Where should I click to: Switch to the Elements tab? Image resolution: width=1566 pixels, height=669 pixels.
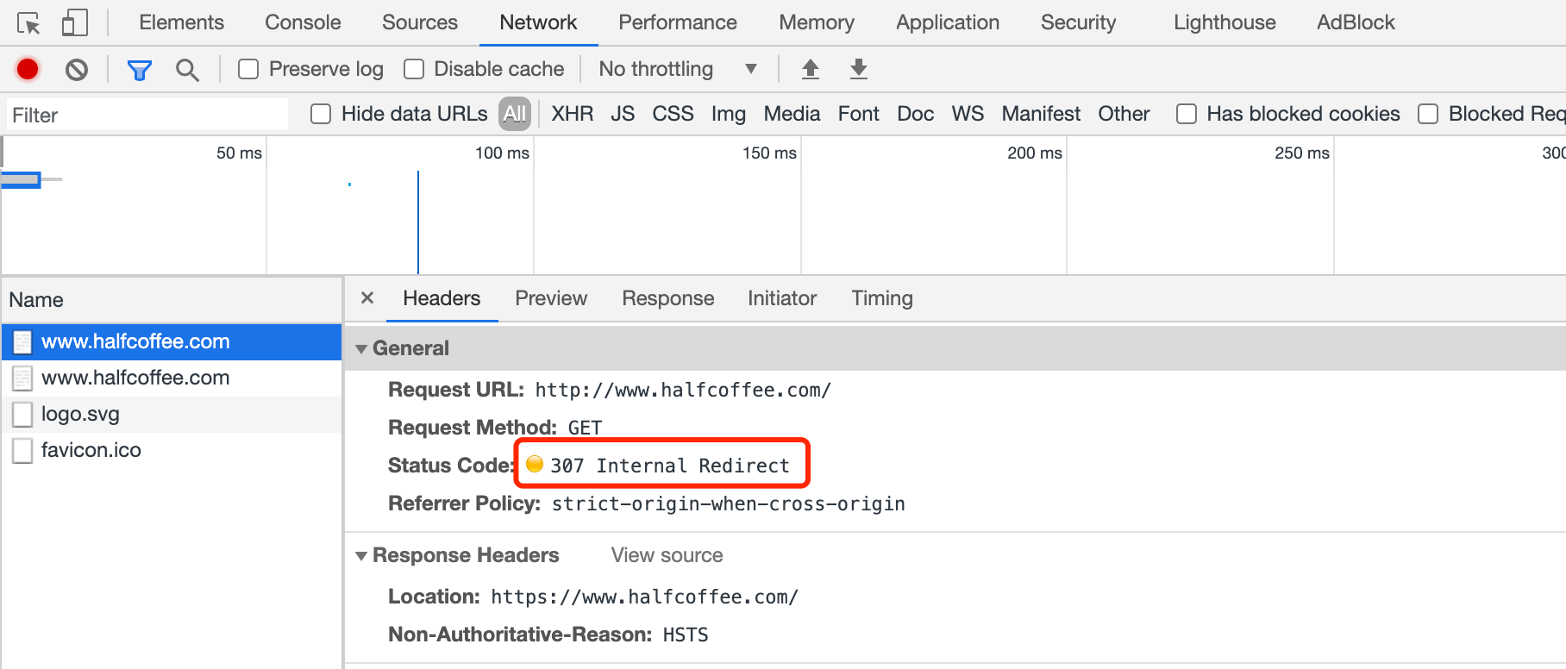tap(181, 22)
